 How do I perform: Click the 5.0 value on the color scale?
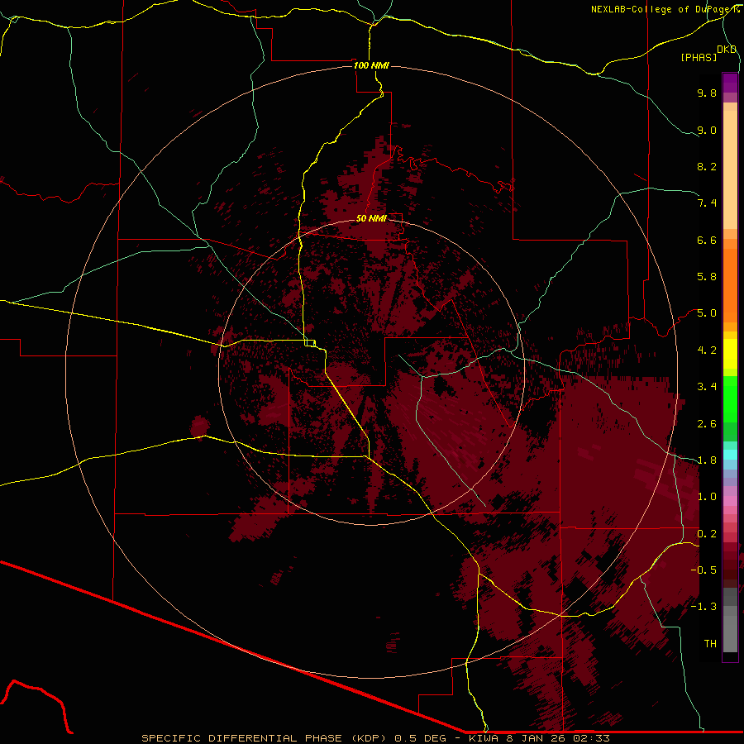tap(707, 313)
